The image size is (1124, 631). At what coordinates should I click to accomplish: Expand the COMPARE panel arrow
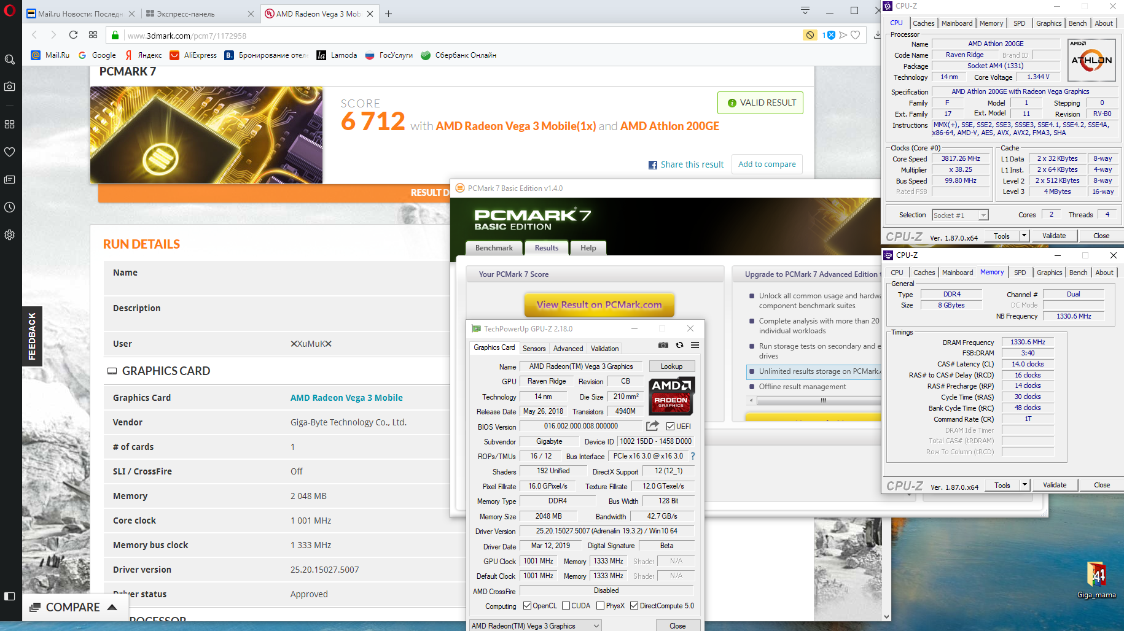(x=112, y=607)
